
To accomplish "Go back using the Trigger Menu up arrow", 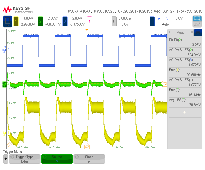I will pyautogui.click(x=5, y=159).
